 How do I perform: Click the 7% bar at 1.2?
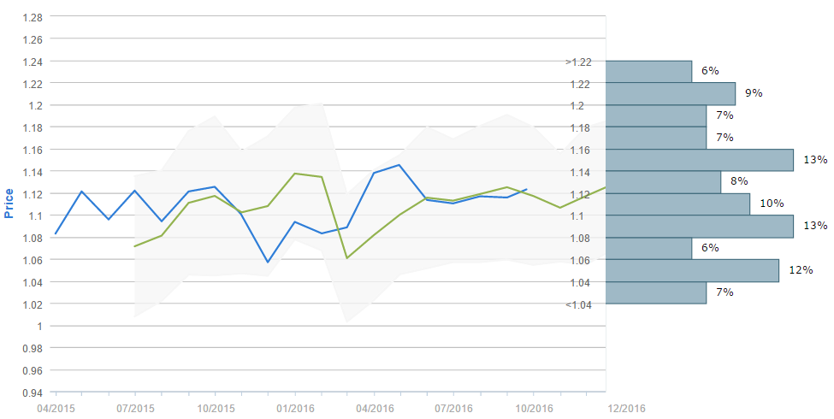click(655, 115)
